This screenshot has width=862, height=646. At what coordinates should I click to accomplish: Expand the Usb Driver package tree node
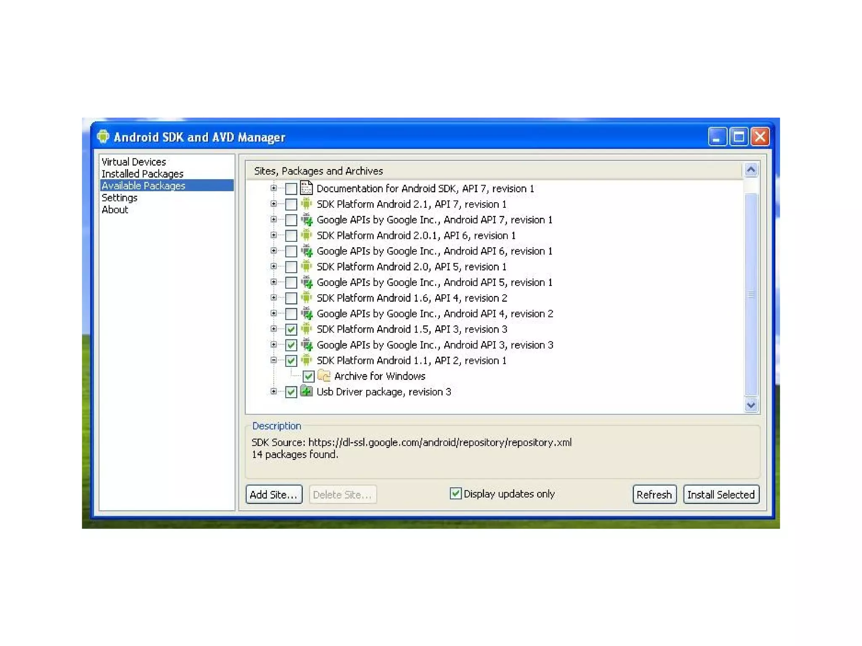[x=274, y=392]
